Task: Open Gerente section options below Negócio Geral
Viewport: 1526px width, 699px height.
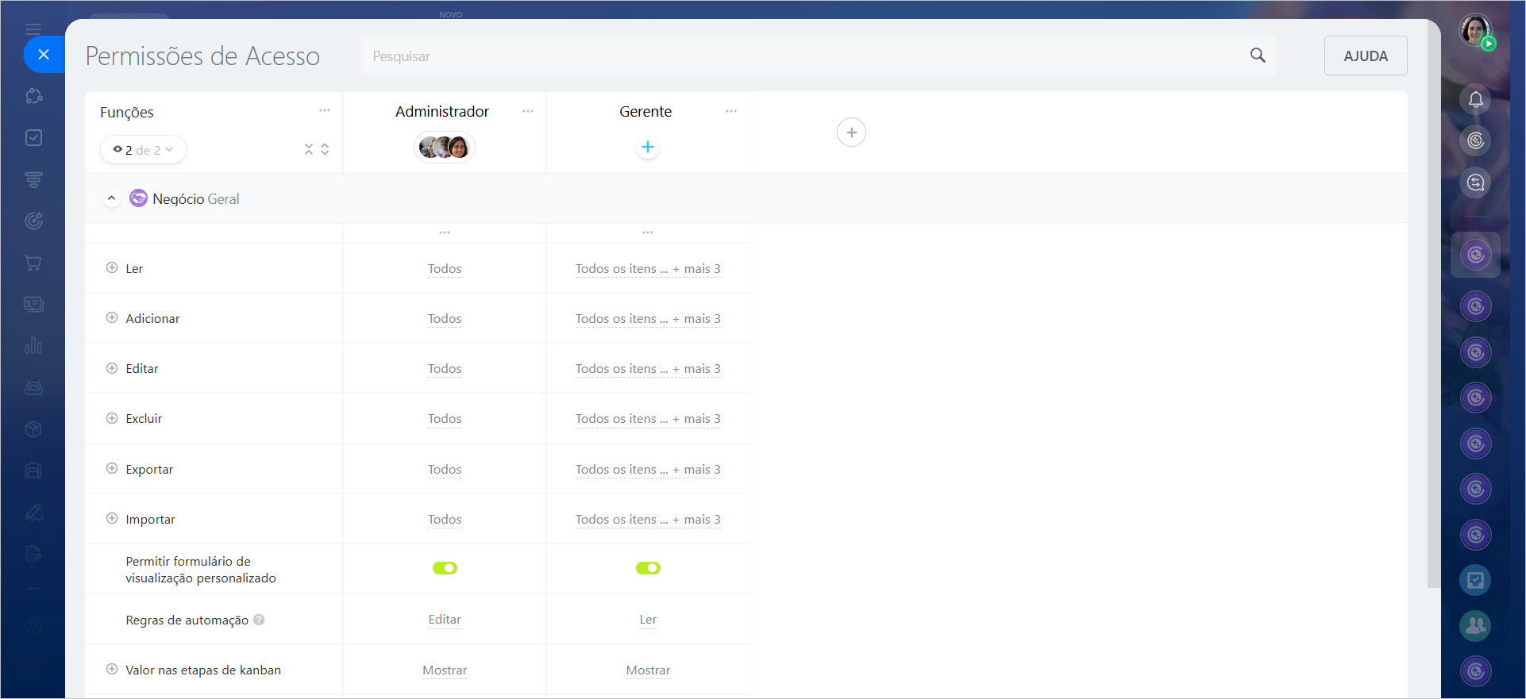Action: [648, 232]
